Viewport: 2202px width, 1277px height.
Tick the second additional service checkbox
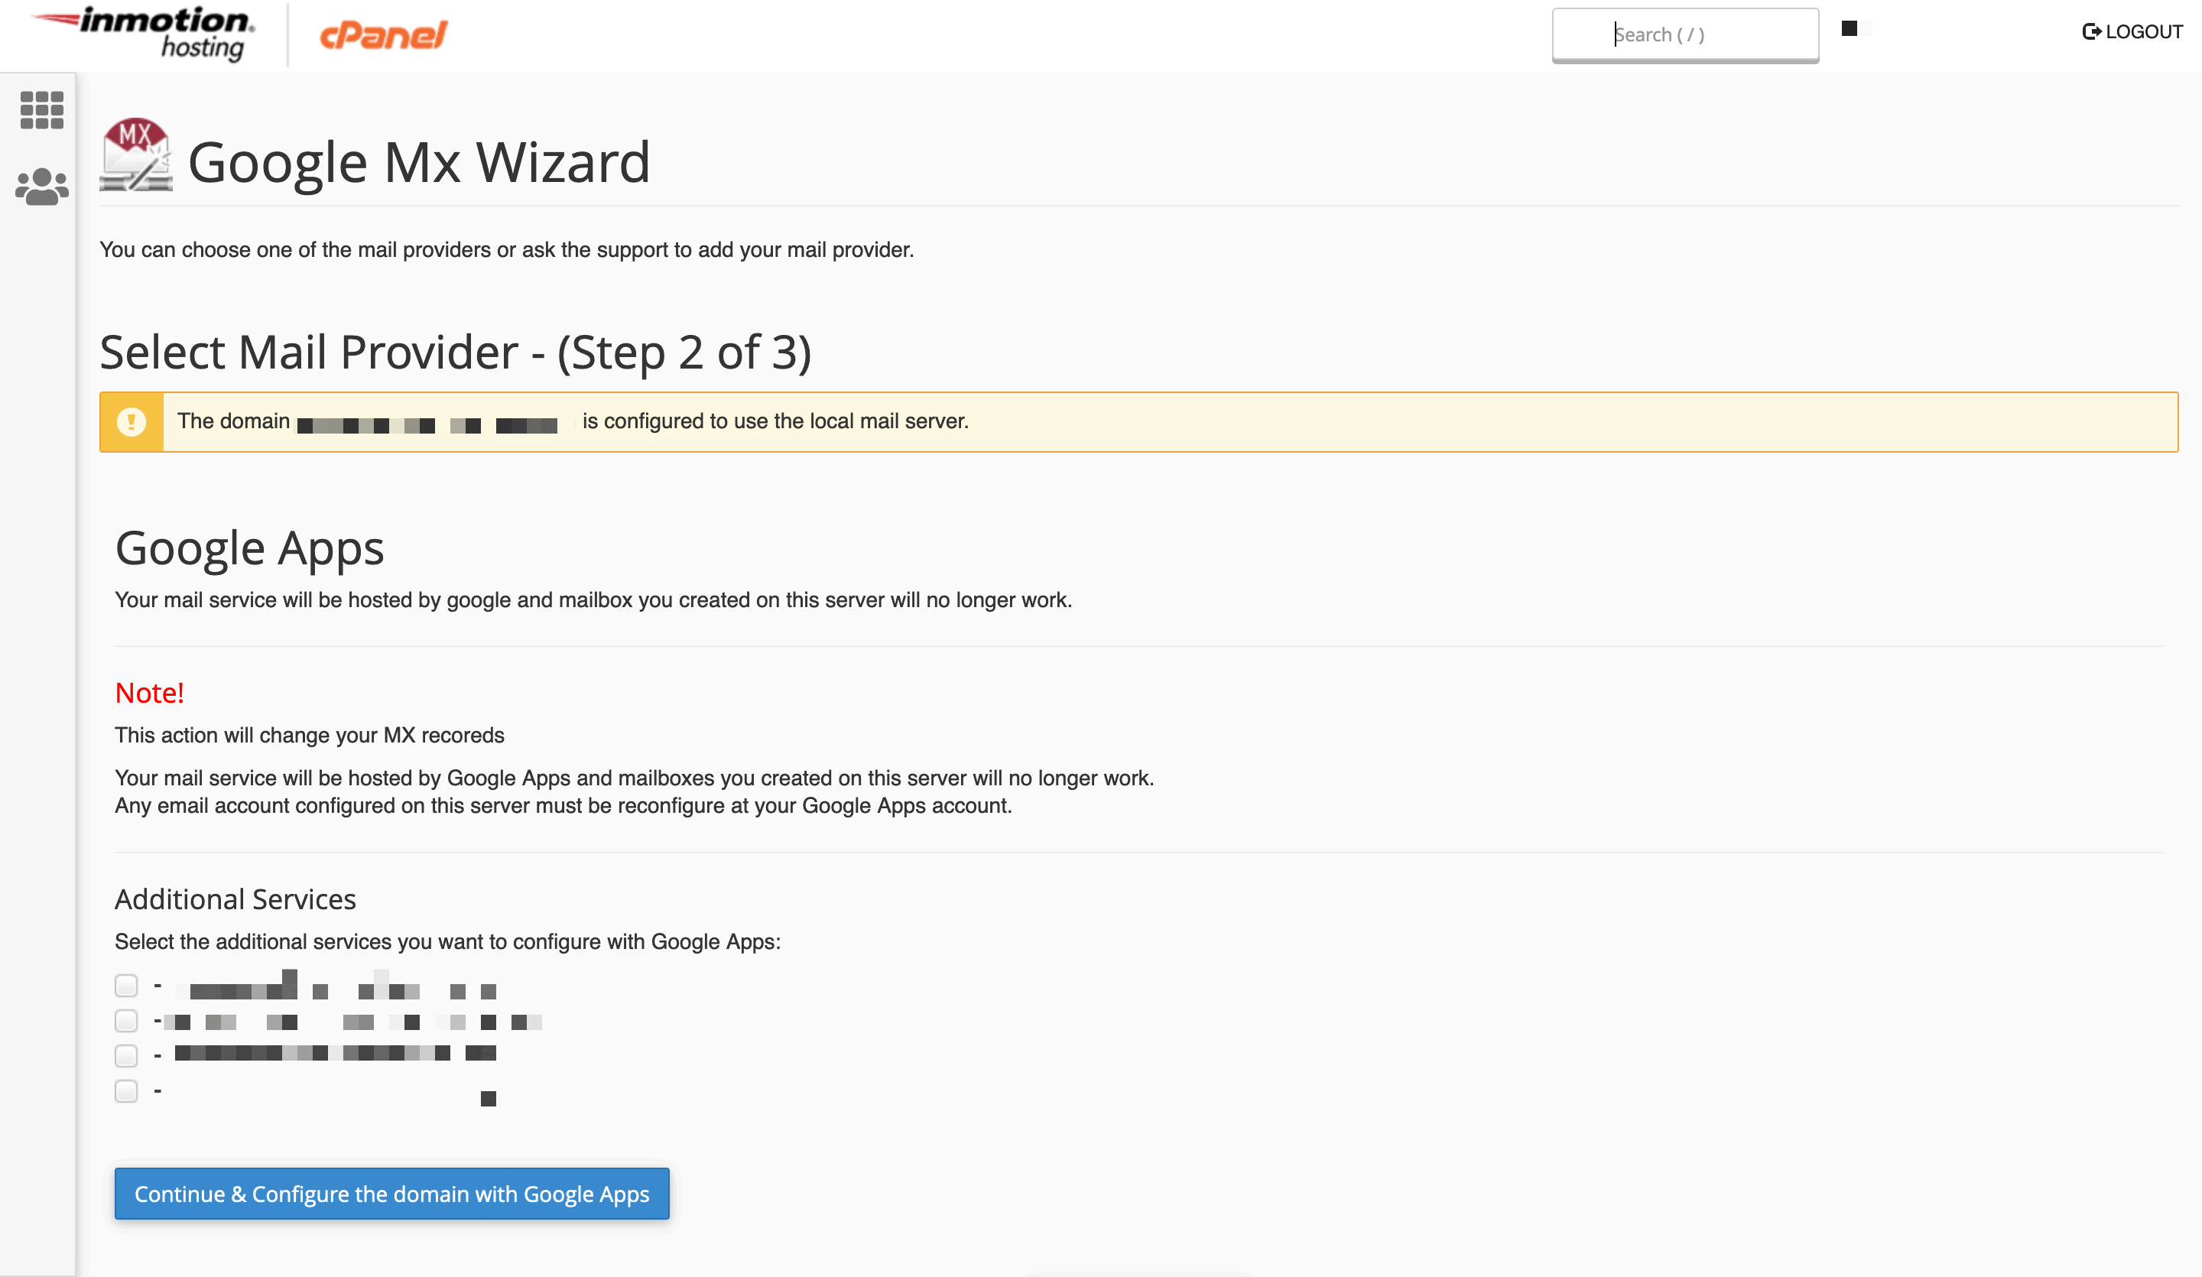(127, 1021)
